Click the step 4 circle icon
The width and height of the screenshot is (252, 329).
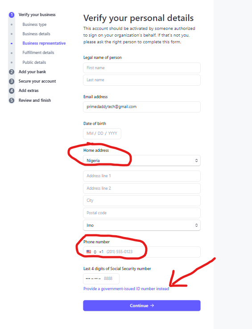click(x=12, y=91)
